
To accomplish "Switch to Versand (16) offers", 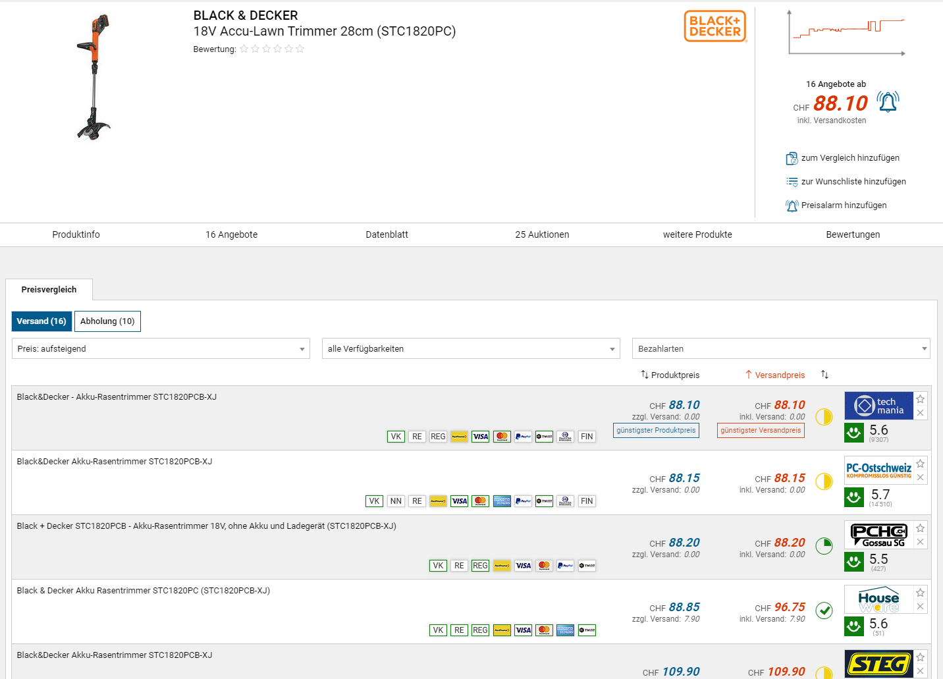I will pos(41,321).
